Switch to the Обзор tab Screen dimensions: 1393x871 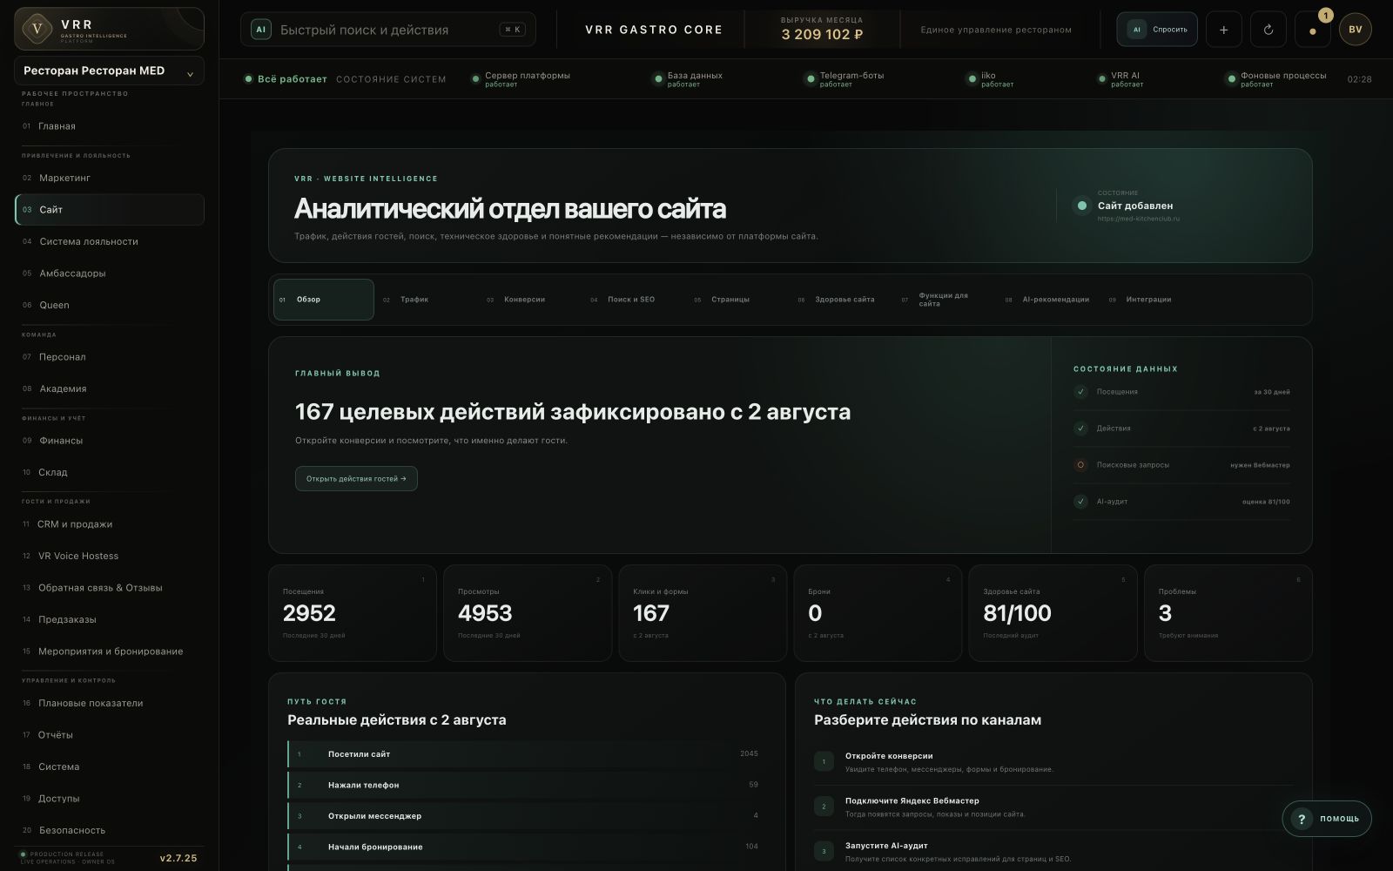(x=324, y=300)
